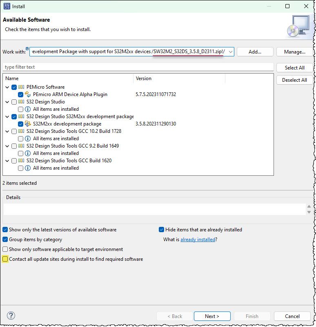Close the Install dialog window
The height and width of the screenshot is (327, 316).
306,6
